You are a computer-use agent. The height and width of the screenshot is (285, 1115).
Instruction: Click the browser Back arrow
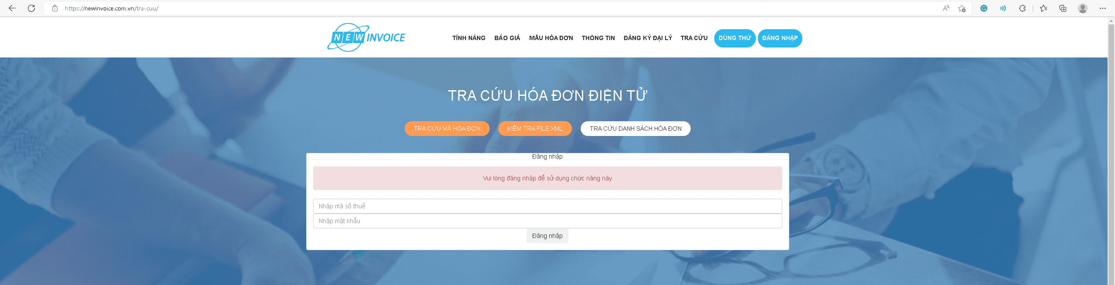pyautogui.click(x=12, y=8)
